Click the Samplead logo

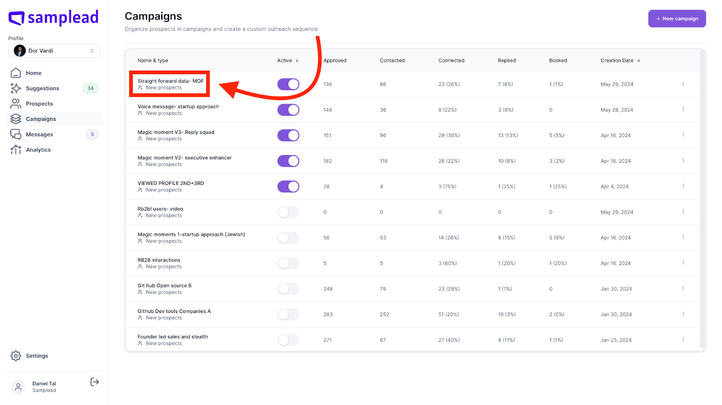click(x=53, y=18)
